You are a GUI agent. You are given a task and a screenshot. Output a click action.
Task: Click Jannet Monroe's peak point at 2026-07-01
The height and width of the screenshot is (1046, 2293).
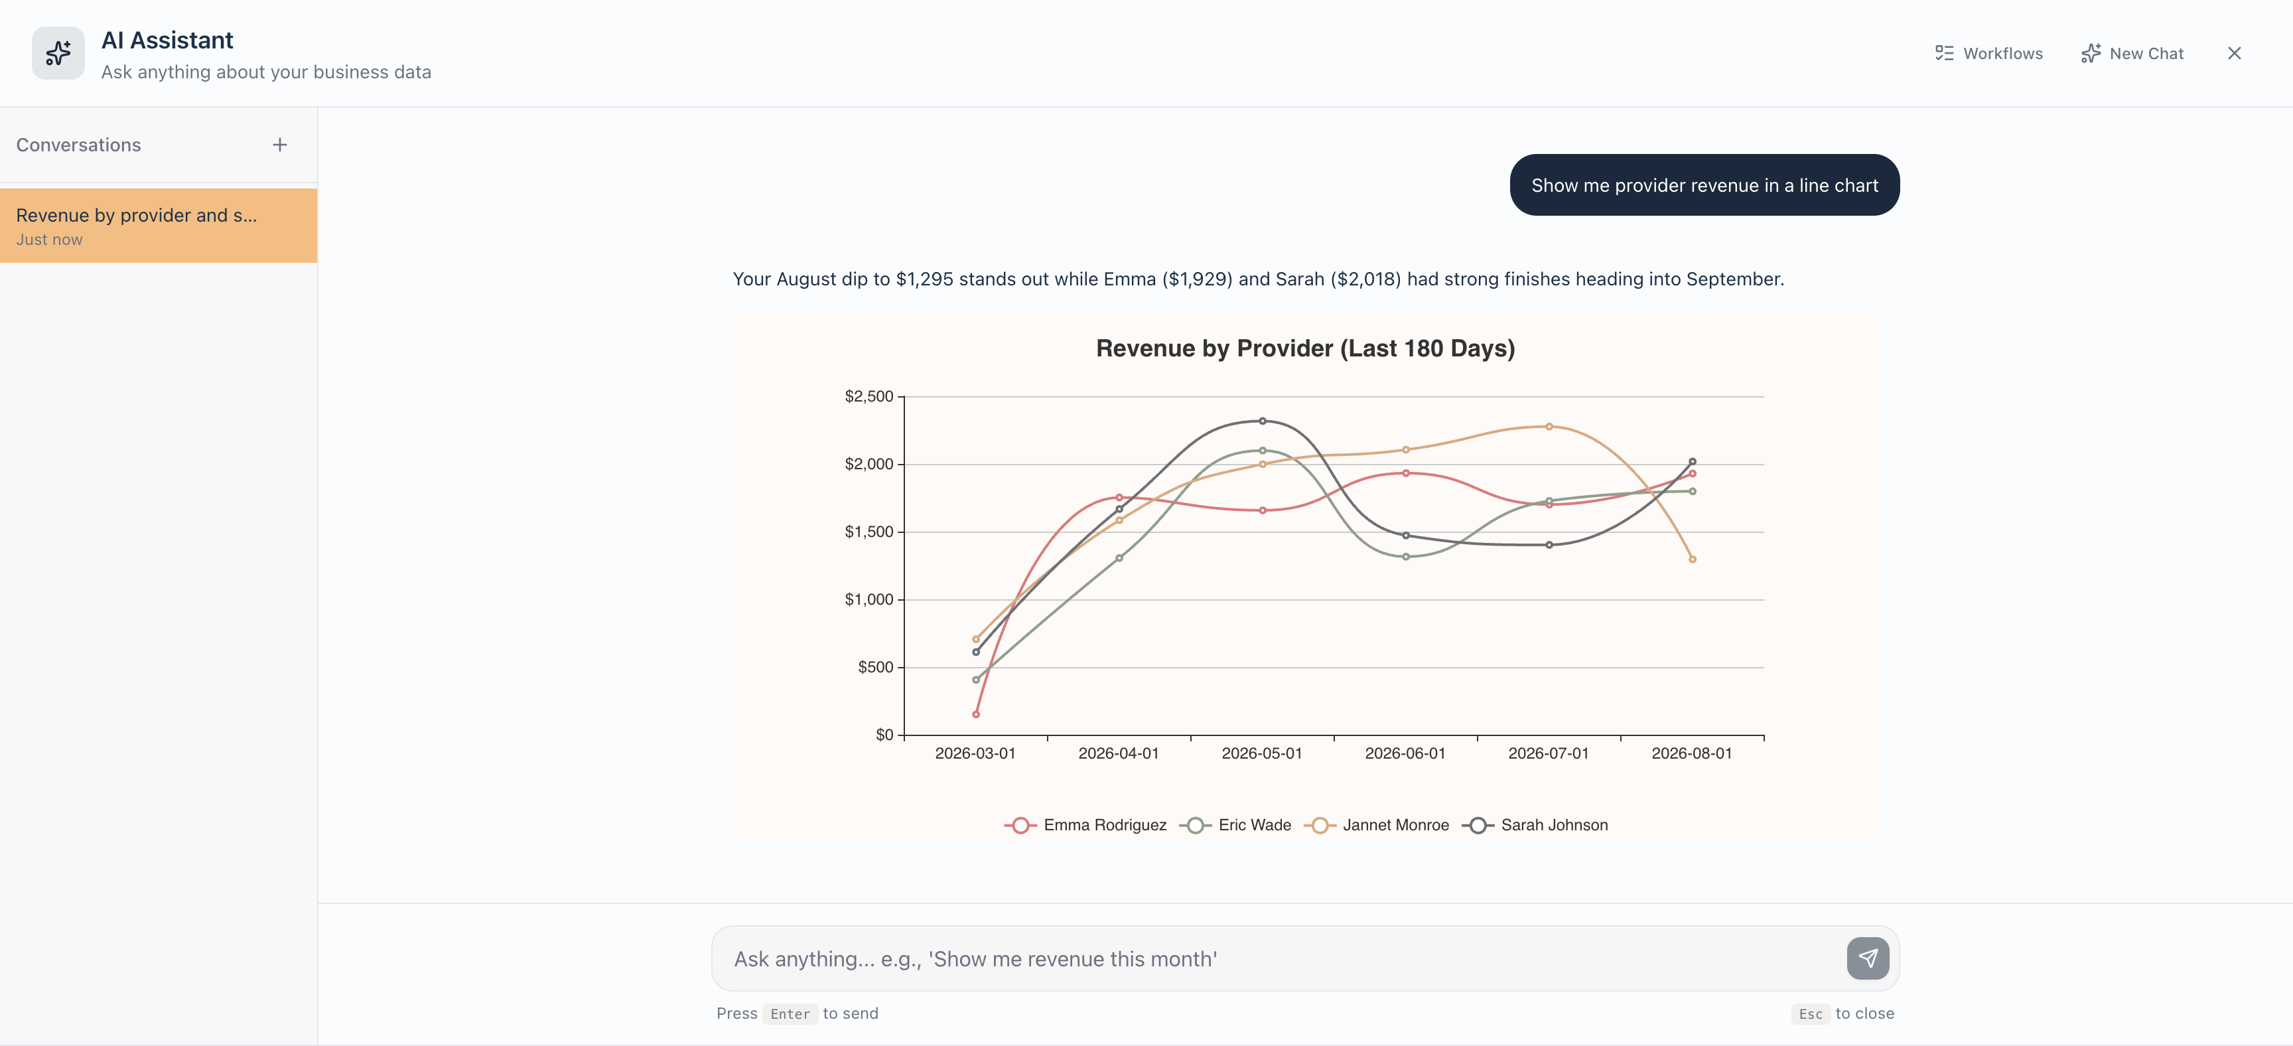click(x=1549, y=426)
